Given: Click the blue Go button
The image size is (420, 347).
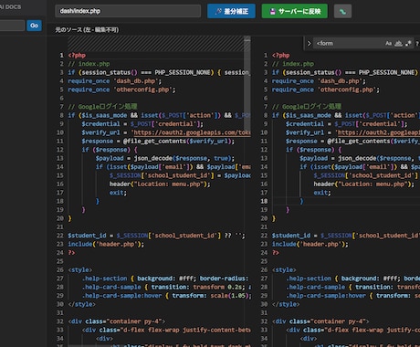Looking at the screenshot, I should pyautogui.click(x=34, y=26).
